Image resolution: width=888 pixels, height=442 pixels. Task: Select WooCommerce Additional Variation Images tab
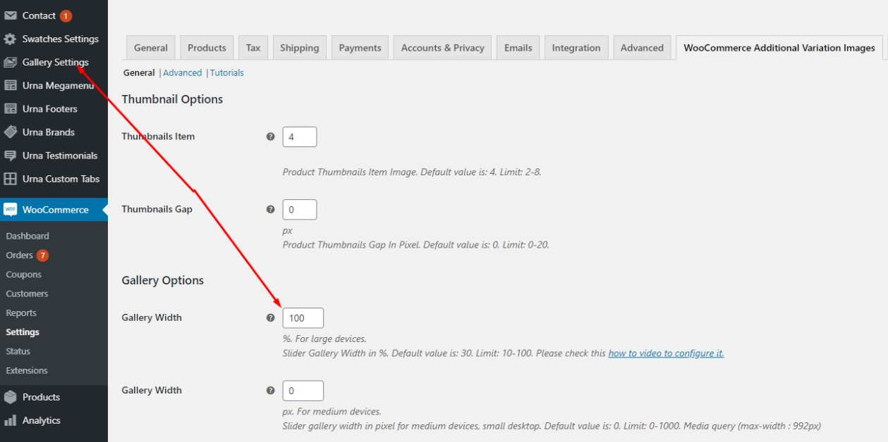(x=779, y=48)
